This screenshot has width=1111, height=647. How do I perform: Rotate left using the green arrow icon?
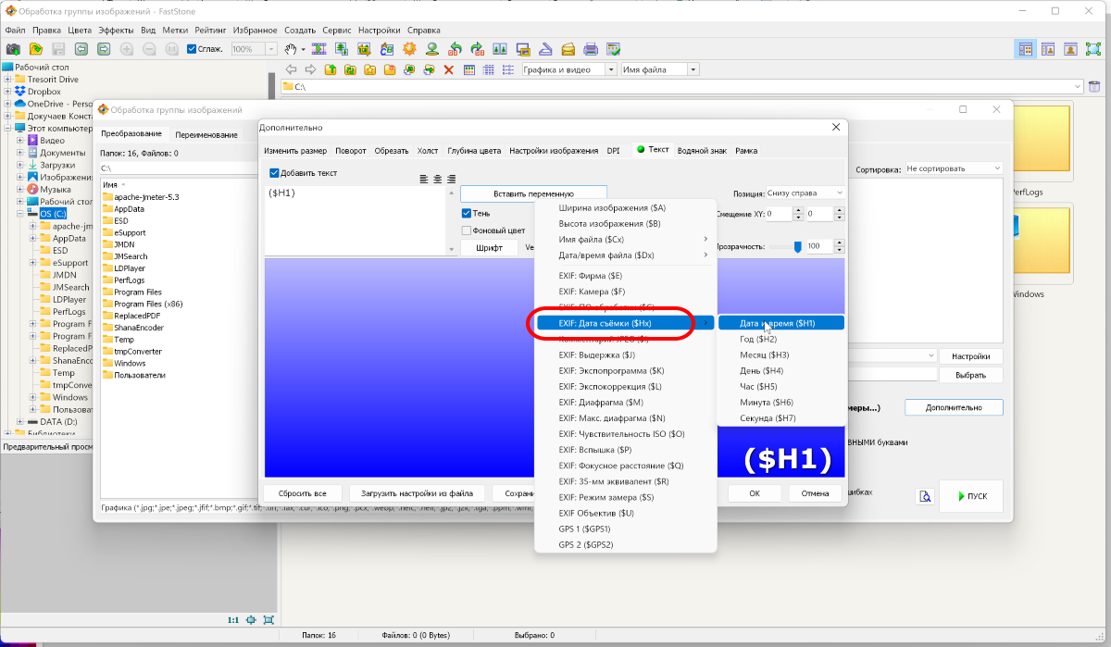coord(455,49)
